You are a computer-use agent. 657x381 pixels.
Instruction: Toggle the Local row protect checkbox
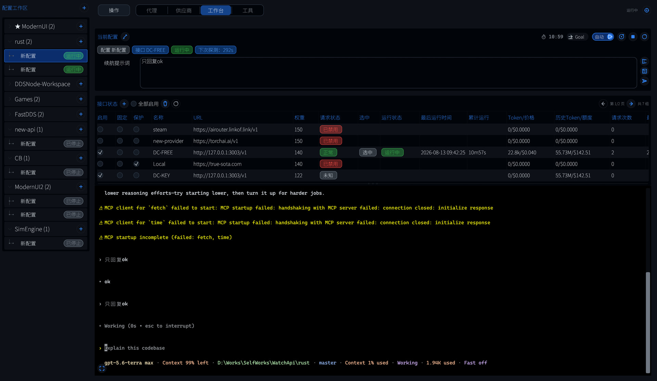click(136, 164)
